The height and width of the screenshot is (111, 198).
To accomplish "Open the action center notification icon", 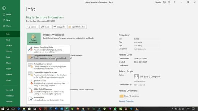I will (193, 109).
